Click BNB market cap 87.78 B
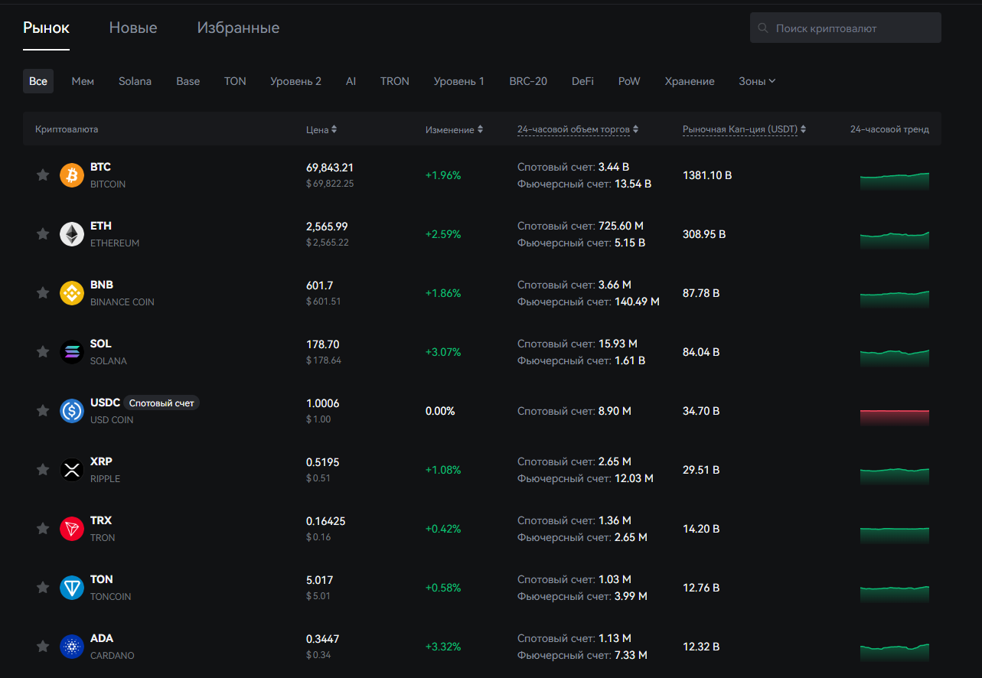This screenshot has height=678, width=982. pyautogui.click(x=701, y=293)
